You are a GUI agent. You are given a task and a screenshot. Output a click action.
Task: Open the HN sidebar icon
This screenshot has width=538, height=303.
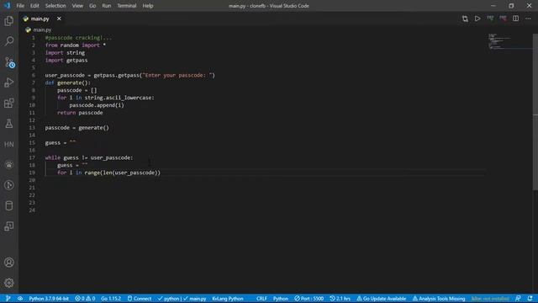9,144
